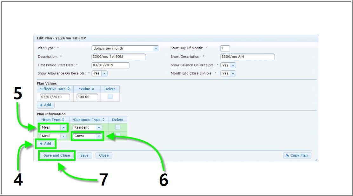Click the Short Description text field
This screenshot has height=196, width=353.
click(x=247, y=57)
